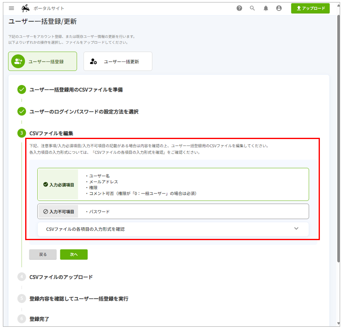This screenshot has width=343, height=328.
Task: Click the 入力不可項目 prohibited icon
Action: point(45,212)
